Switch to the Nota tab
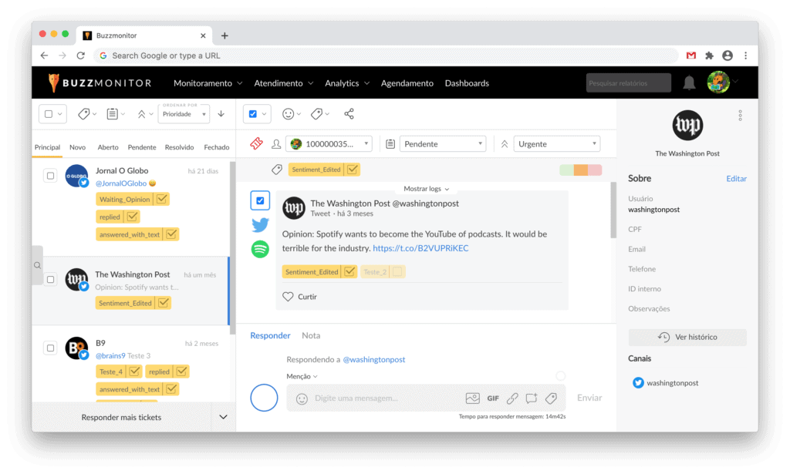 click(311, 336)
